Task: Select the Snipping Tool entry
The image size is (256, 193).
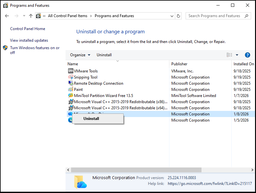Action: 86,77
